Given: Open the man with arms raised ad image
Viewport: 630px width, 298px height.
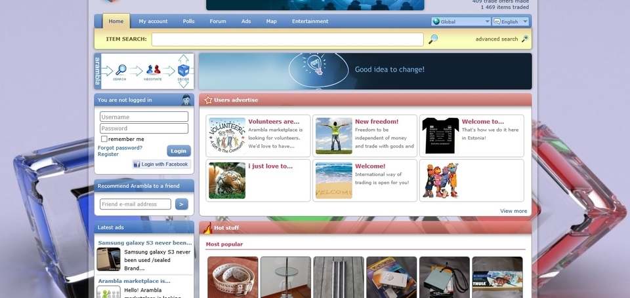Looking at the screenshot, I should point(333,136).
